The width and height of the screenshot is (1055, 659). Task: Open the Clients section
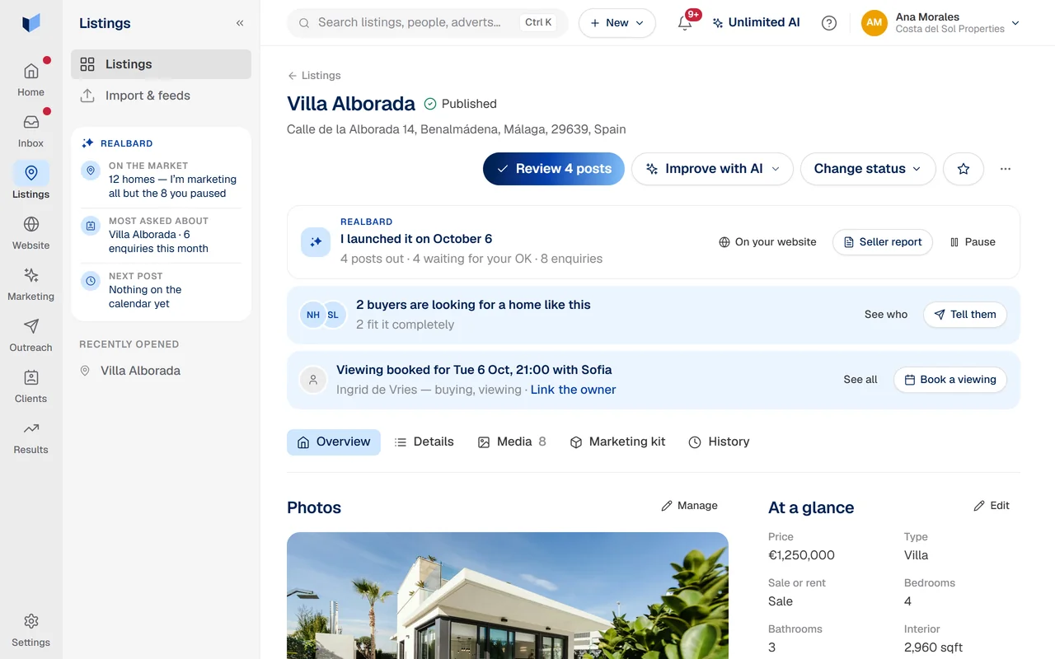pos(31,386)
